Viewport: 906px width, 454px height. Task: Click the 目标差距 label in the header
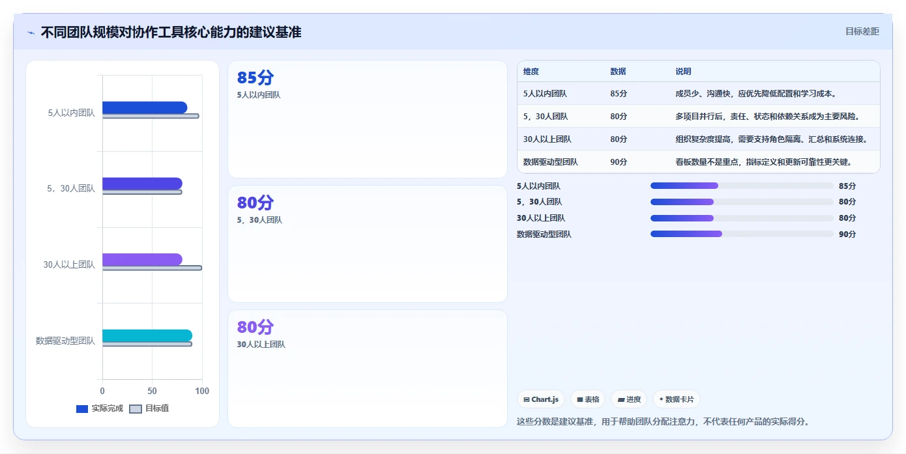pyautogui.click(x=862, y=31)
